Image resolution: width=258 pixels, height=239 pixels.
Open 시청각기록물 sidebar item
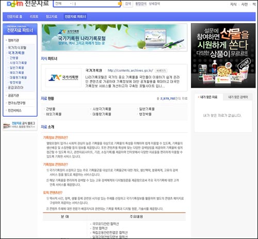18,63
